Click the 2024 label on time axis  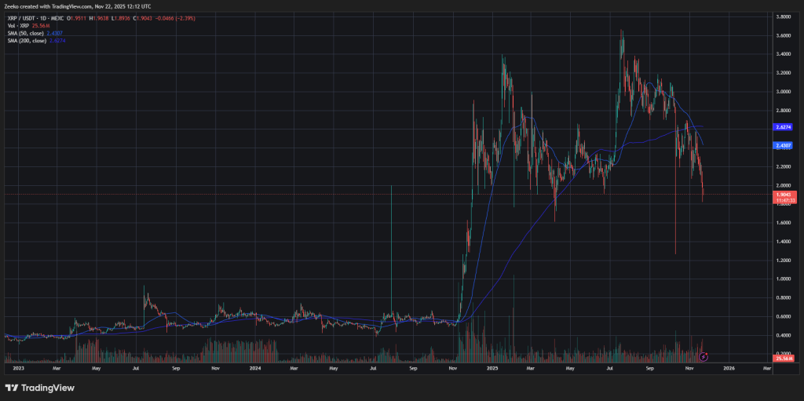point(254,367)
